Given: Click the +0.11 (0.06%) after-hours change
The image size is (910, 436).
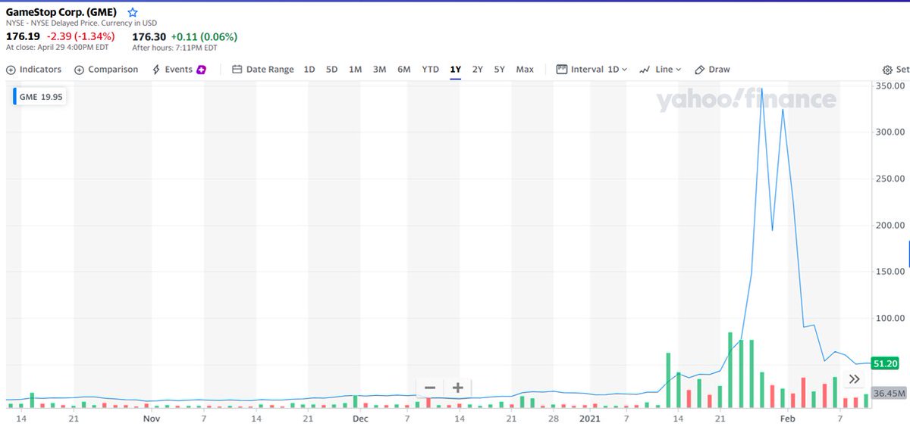Looking at the screenshot, I should [204, 36].
